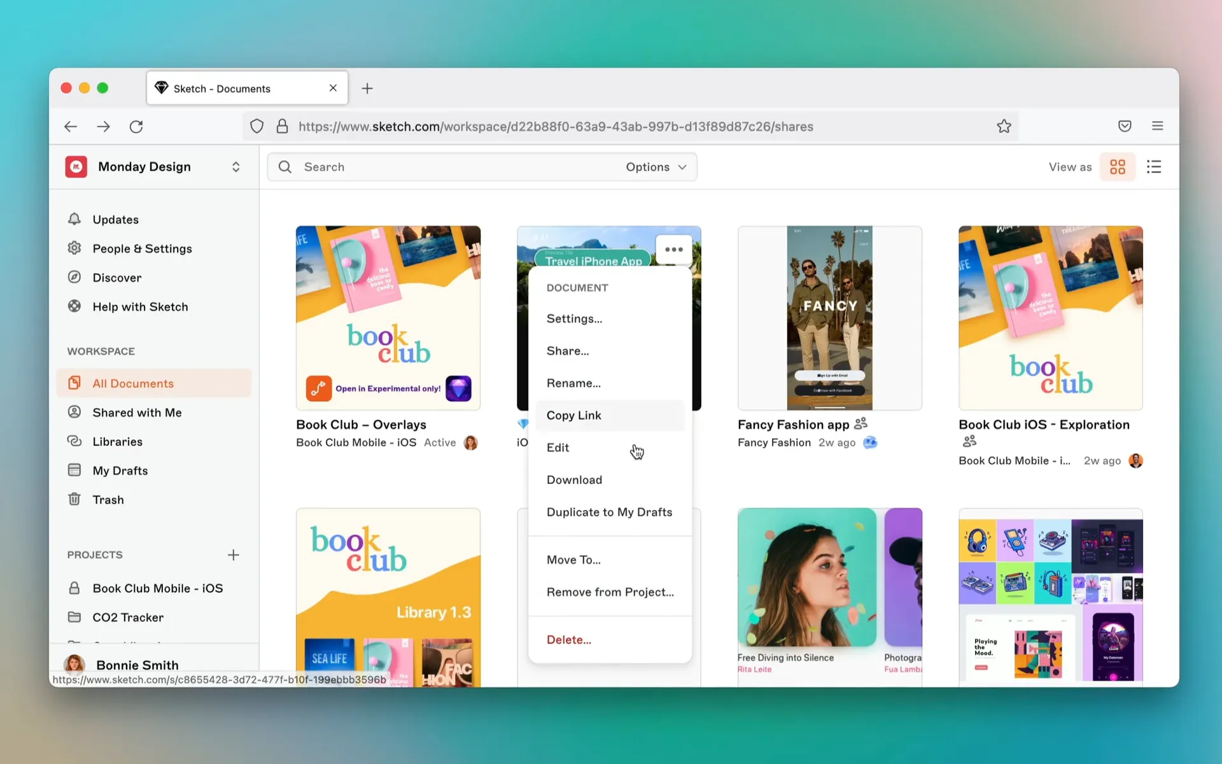The image size is (1222, 764).
Task: Click Delete... in the context menu
Action: tap(568, 640)
